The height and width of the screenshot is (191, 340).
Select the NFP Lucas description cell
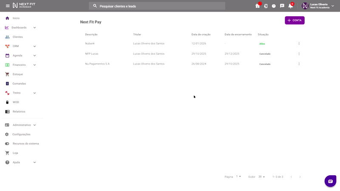click(91, 54)
